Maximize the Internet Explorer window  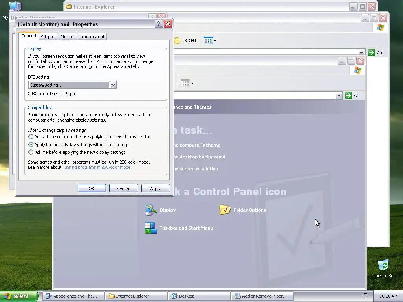(362, 6)
